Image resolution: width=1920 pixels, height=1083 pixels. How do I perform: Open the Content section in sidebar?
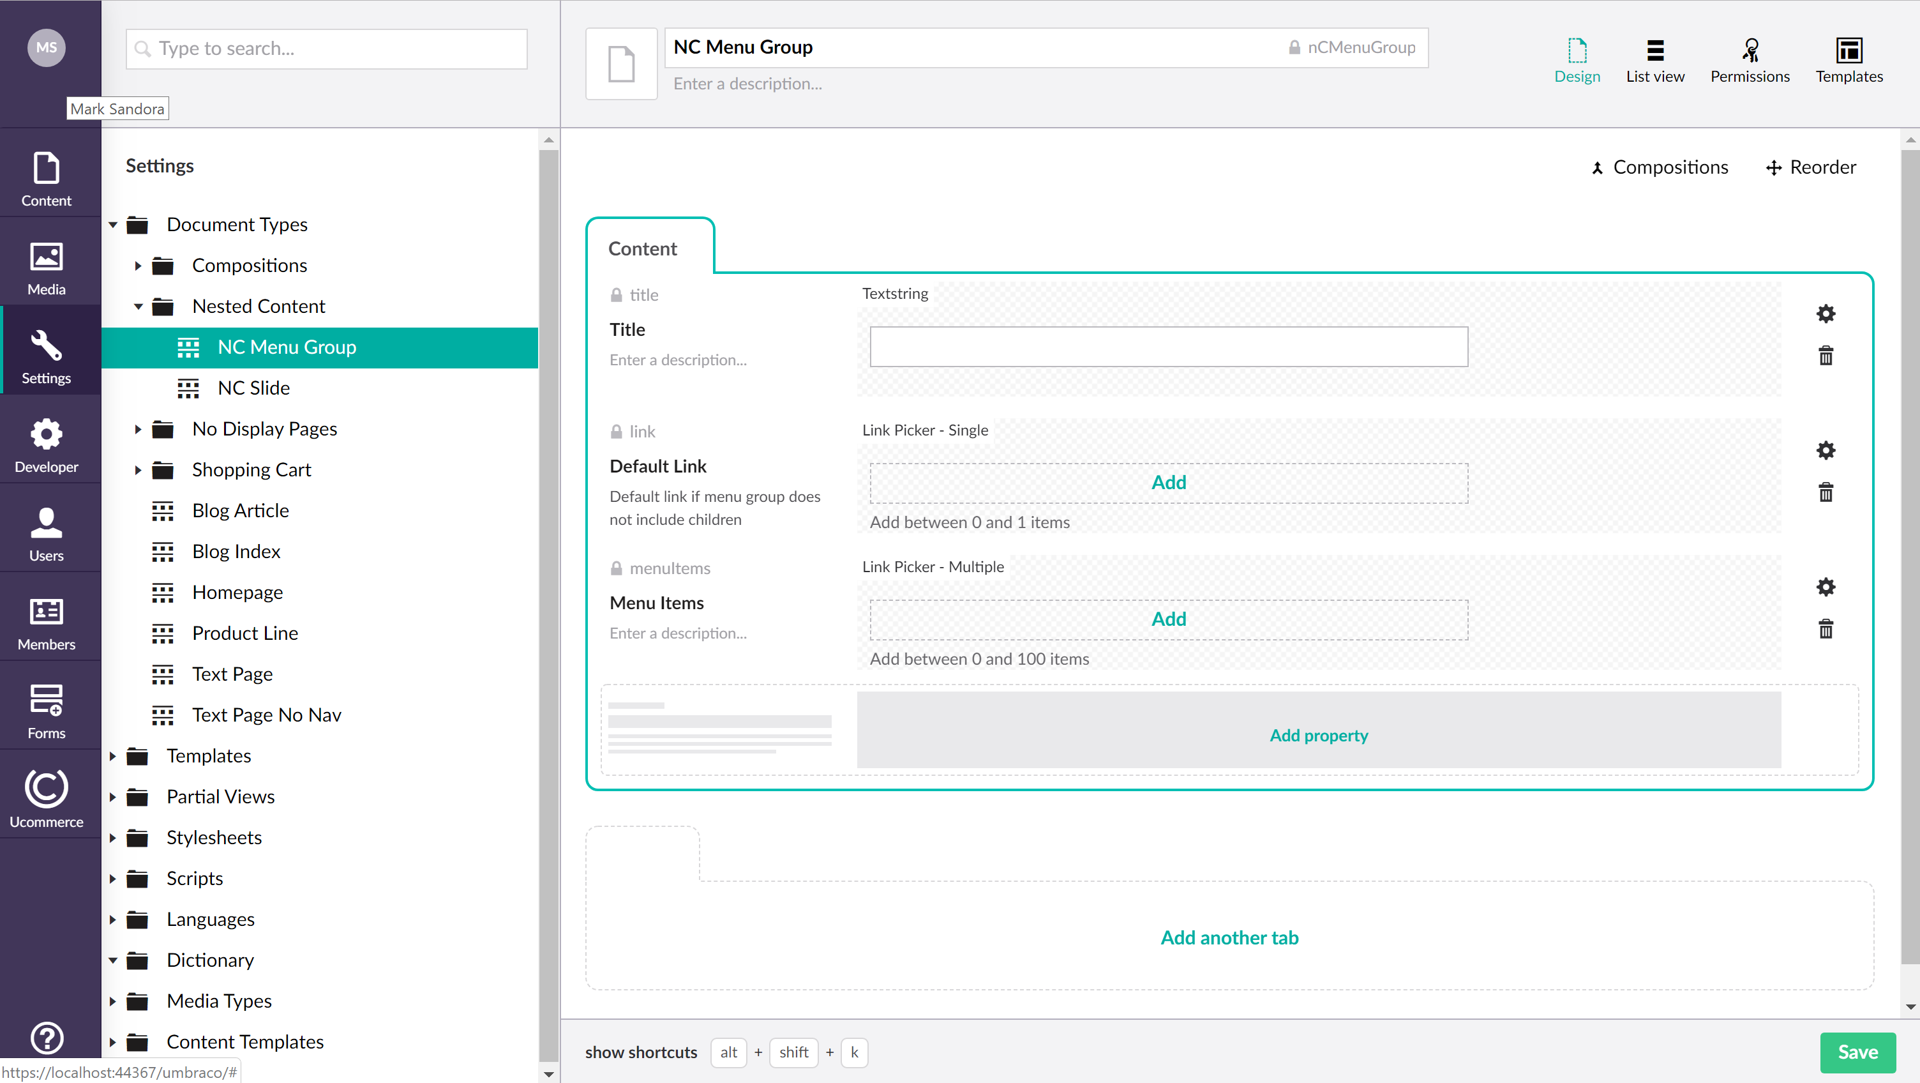click(x=46, y=179)
